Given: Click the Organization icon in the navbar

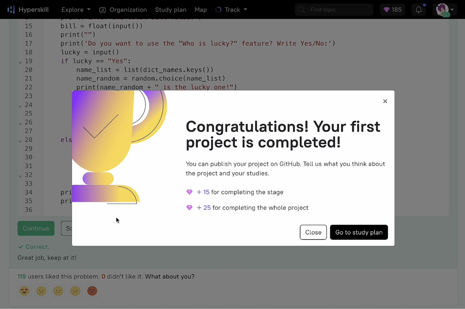Looking at the screenshot, I should point(102,9).
